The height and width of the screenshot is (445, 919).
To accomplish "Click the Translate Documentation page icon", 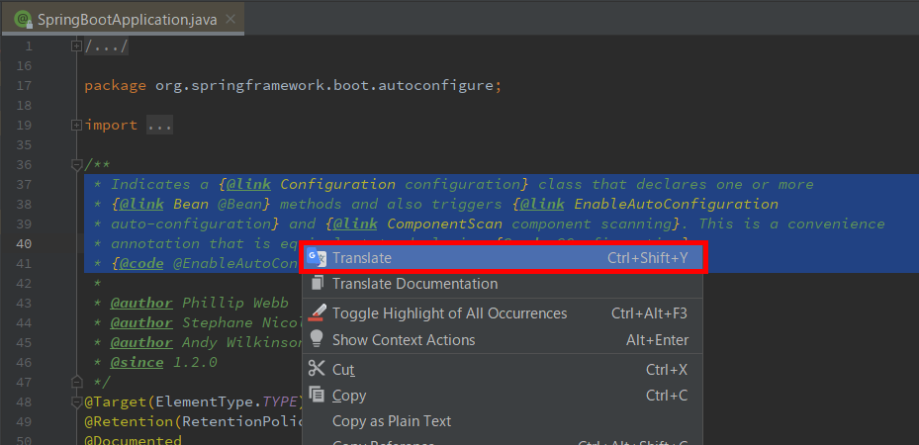I will pyautogui.click(x=317, y=284).
